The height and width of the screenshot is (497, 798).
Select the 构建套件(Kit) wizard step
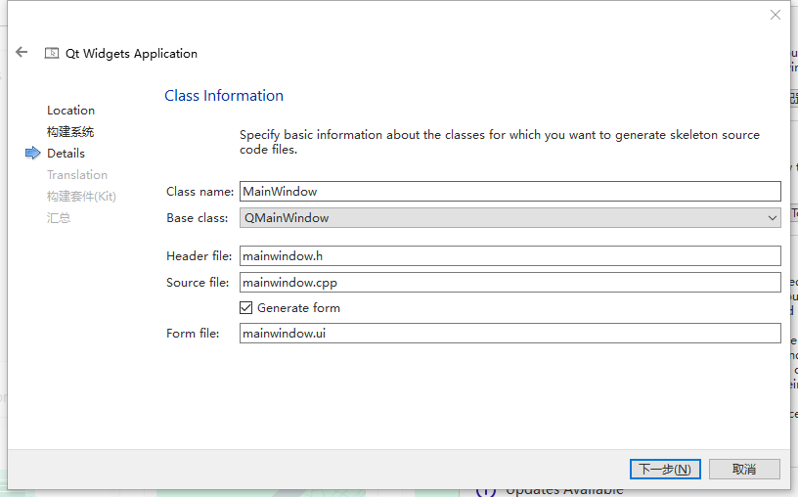coord(81,196)
